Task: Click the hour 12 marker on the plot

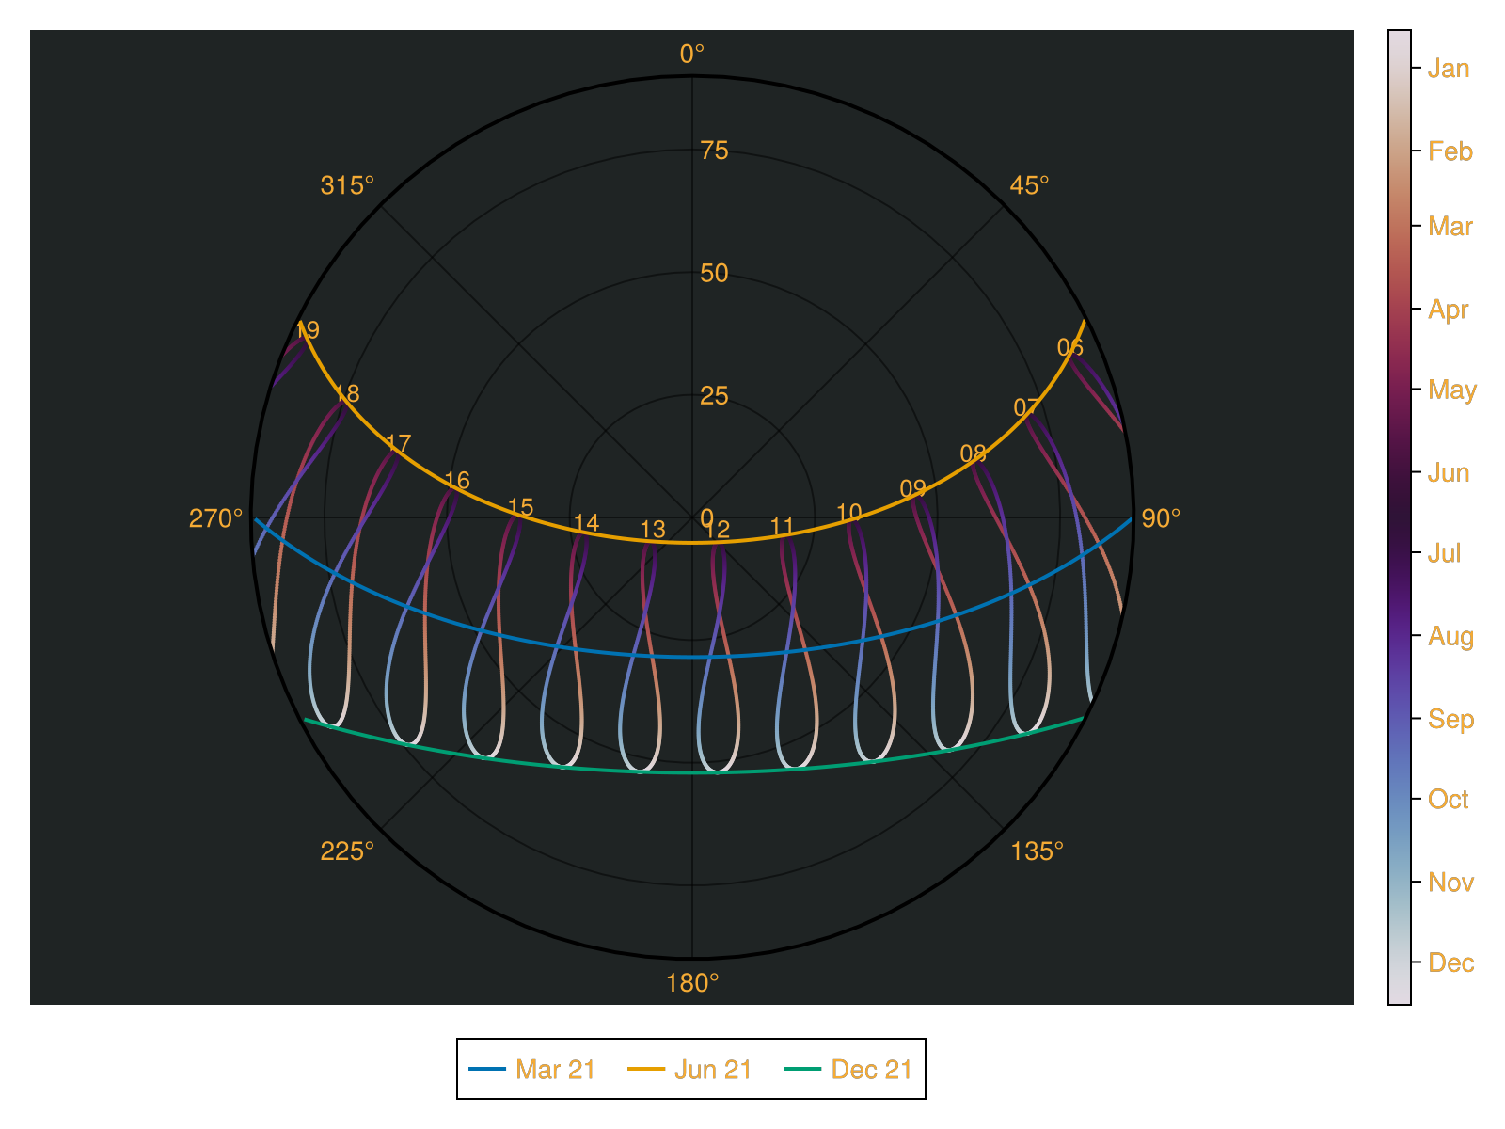Action: pyautogui.click(x=718, y=530)
